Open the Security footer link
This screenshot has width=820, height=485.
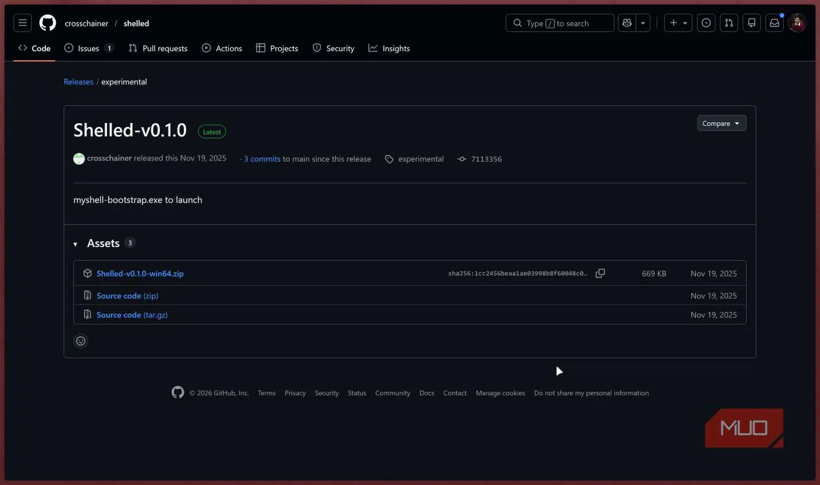327,393
